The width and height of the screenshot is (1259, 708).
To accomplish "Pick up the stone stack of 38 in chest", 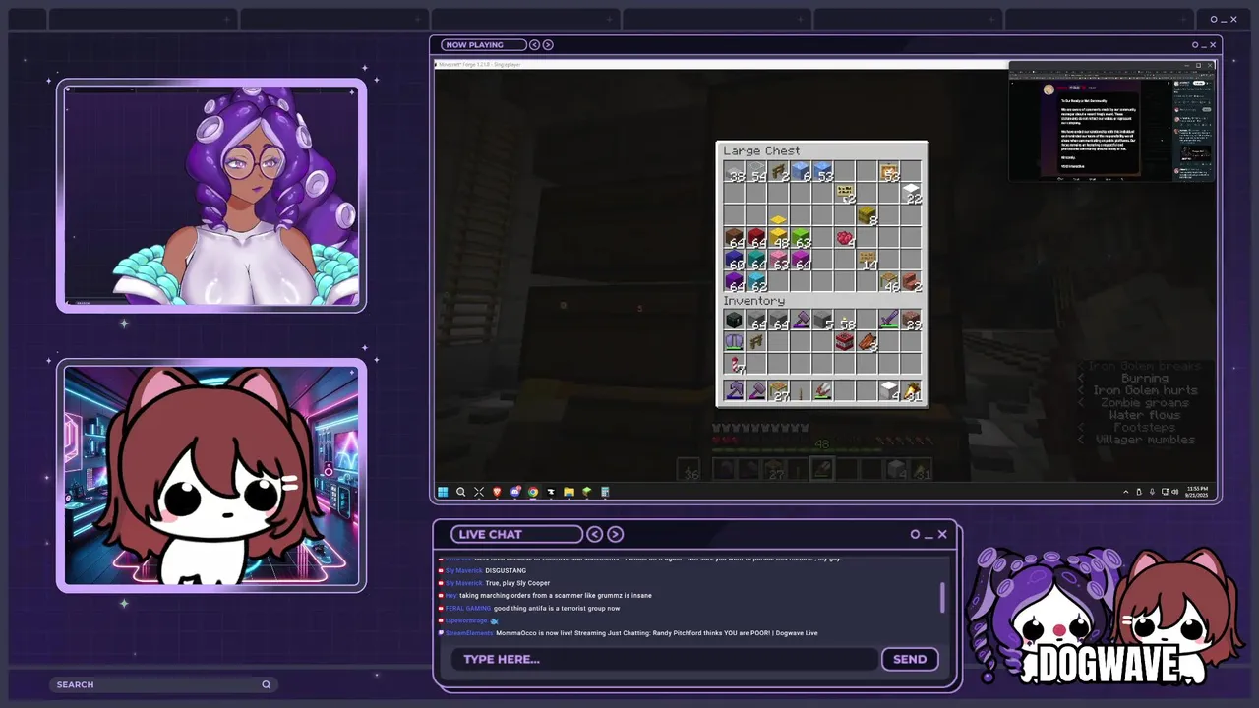I will coord(735,172).
